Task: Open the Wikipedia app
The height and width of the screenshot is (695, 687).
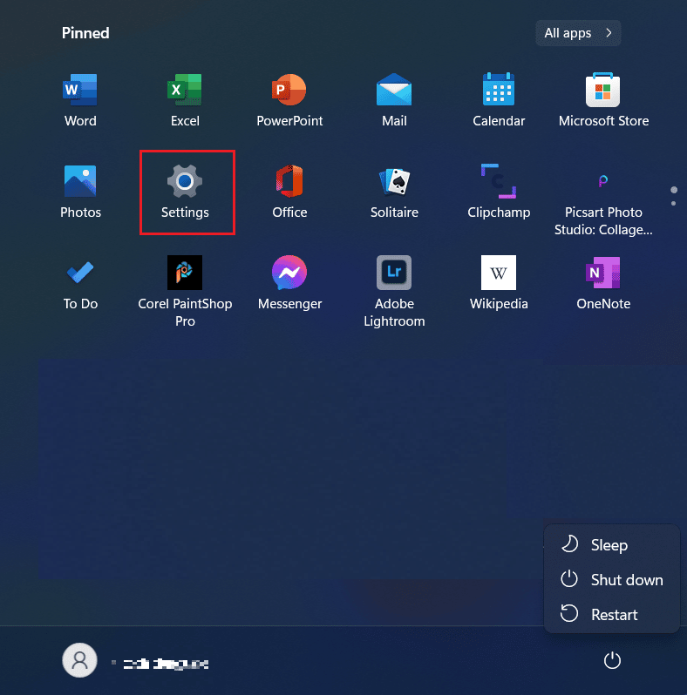Action: pos(499,284)
